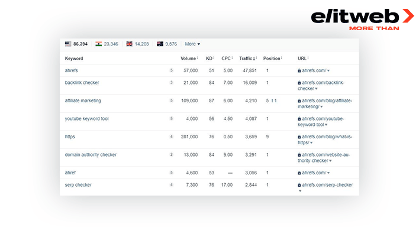Select the India flag country filter

click(x=107, y=44)
